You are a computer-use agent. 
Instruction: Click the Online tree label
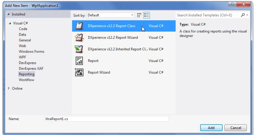17,89
